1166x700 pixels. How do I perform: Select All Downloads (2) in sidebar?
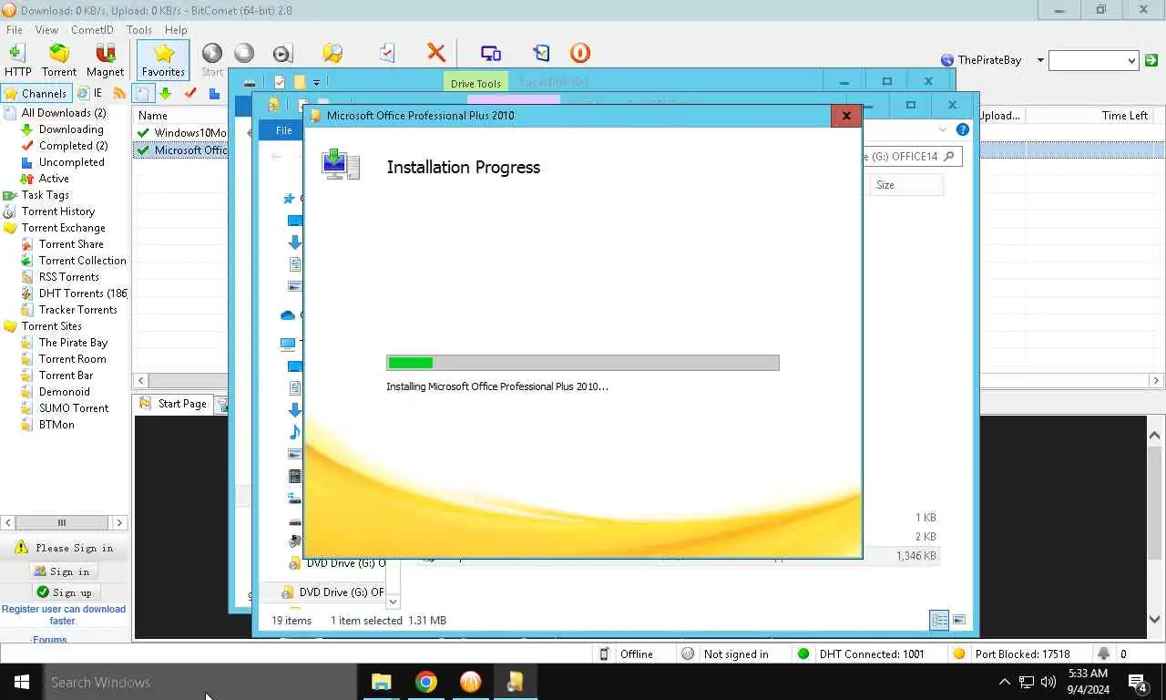(64, 113)
